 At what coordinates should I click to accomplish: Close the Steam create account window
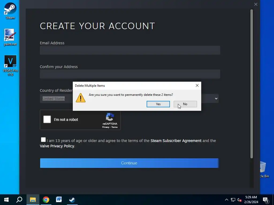(256, 4)
